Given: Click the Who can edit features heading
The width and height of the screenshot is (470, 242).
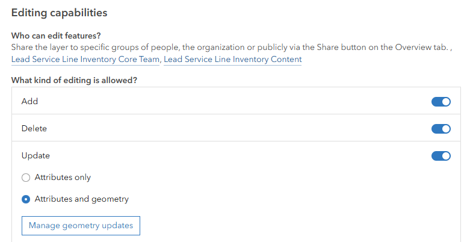Looking at the screenshot, I should pos(56,36).
